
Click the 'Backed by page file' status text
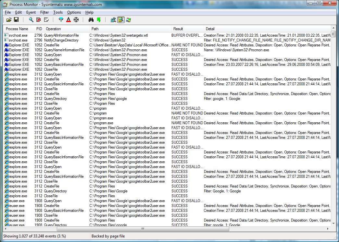click(x=108, y=236)
